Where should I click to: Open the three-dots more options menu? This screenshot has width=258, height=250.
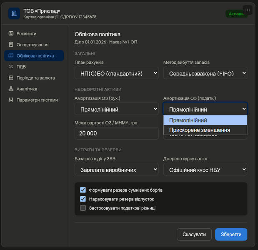(x=248, y=10)
